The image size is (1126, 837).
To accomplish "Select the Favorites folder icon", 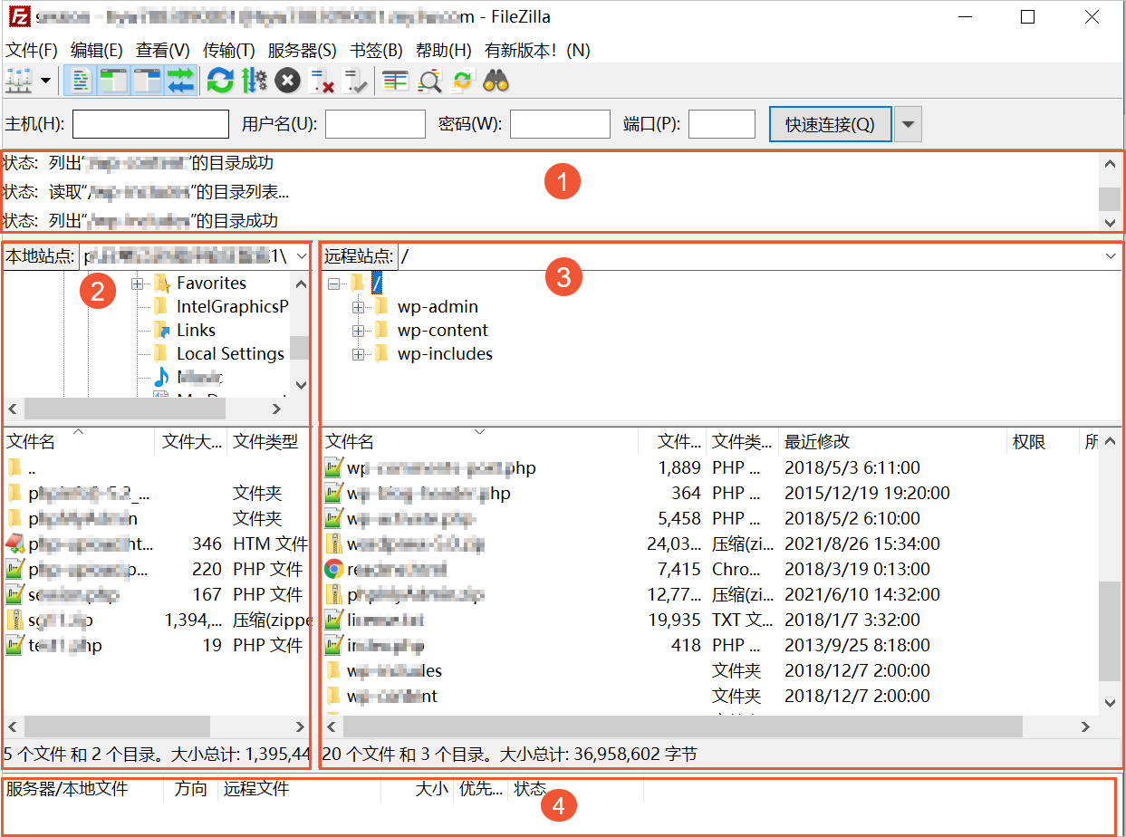I will click(x=161, y=284).
